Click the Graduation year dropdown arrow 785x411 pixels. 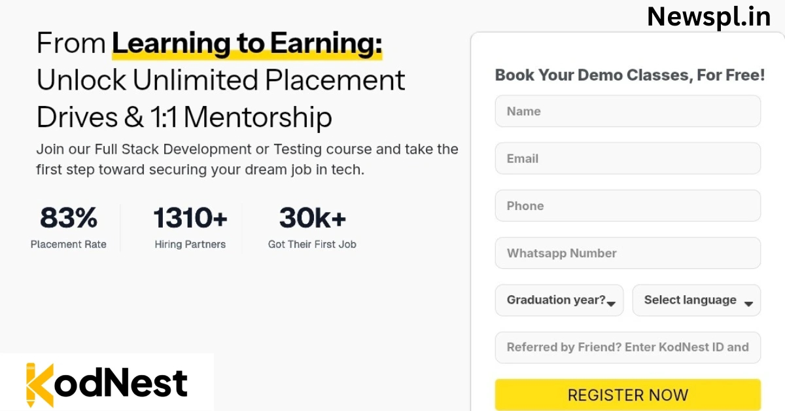point(611,304)
